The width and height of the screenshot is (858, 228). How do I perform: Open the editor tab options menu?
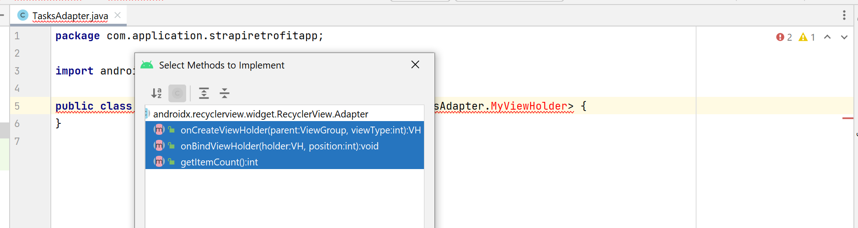(844, 15)
